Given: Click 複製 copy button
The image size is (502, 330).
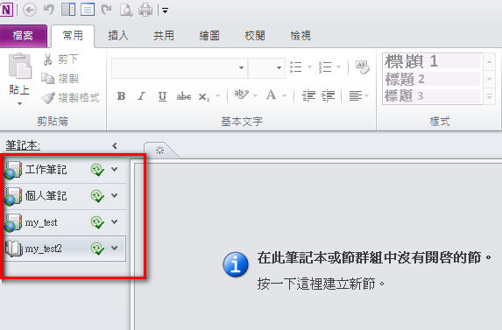Looking at the screenshot, I should pos(60,79).
